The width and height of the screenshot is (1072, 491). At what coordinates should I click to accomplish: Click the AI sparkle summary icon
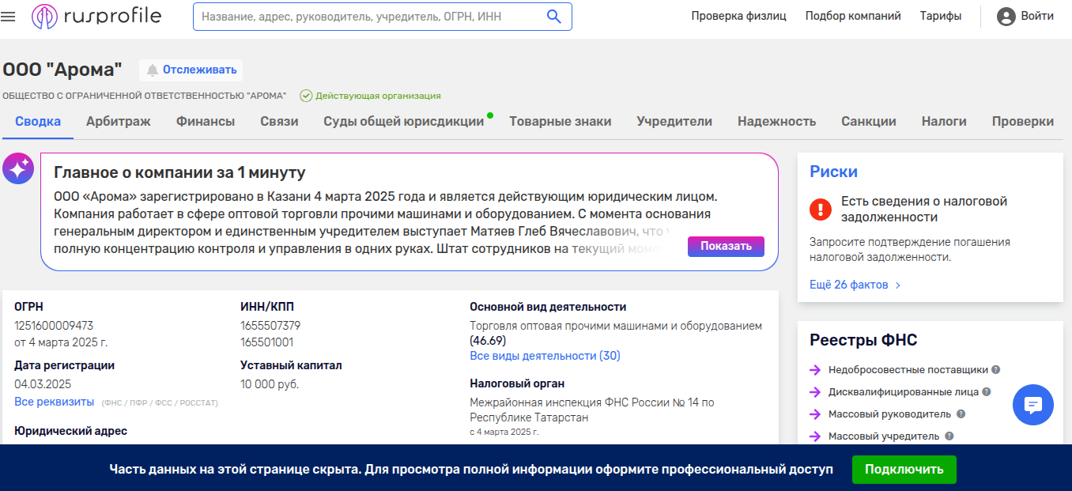(x=18, y=168)
